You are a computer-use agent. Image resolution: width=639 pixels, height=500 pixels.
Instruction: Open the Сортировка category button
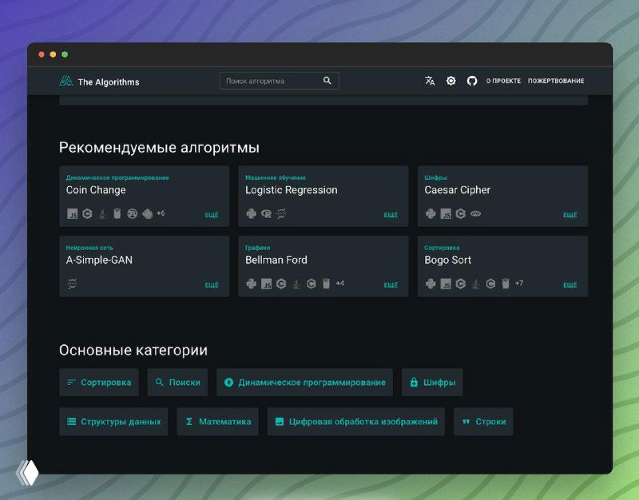coord(99,383)
